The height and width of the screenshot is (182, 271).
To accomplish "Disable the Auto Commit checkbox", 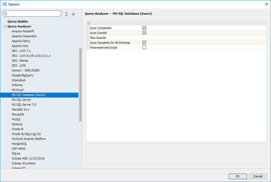I will click(x=144, y=33).
